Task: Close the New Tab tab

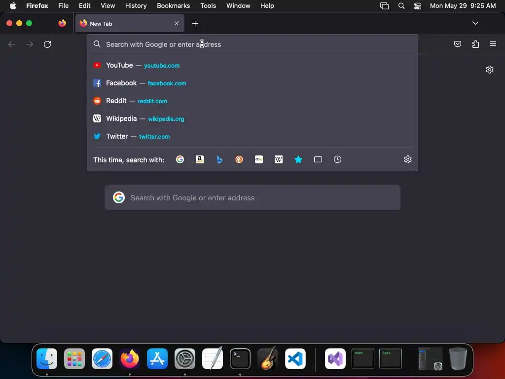Action: click(177, 23)
